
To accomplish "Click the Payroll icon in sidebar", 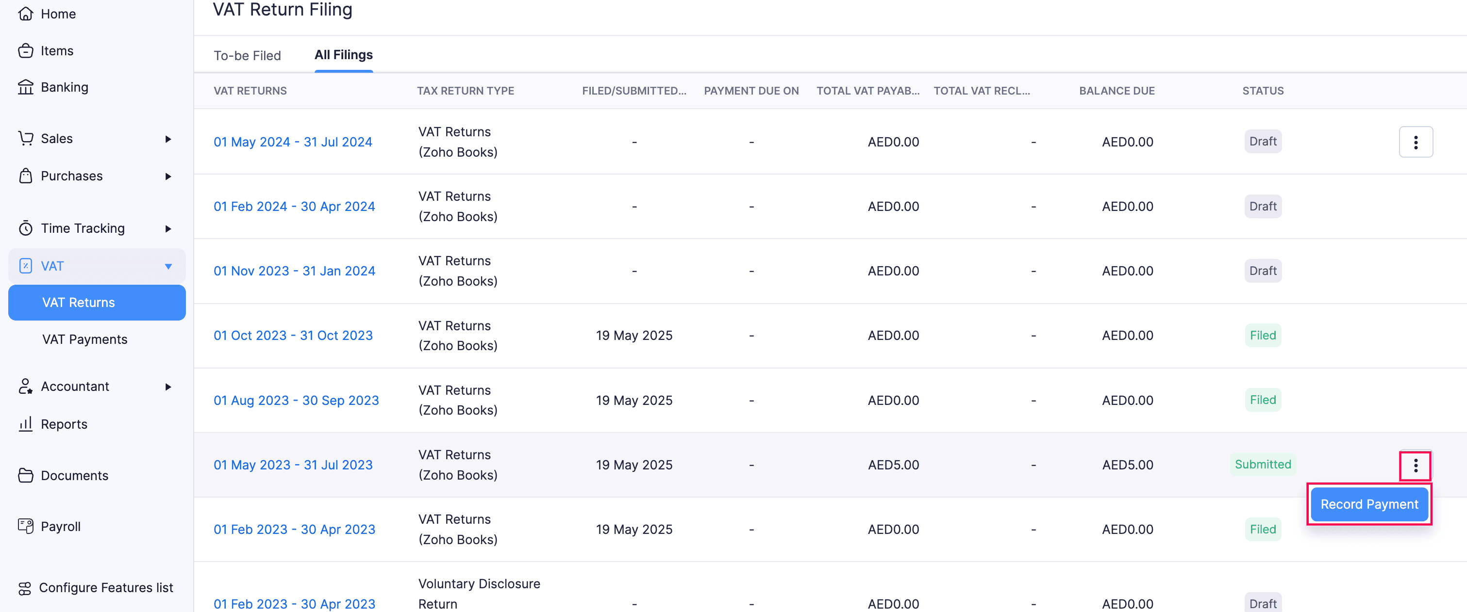I will pyautogui.click(x=26, y=526).
